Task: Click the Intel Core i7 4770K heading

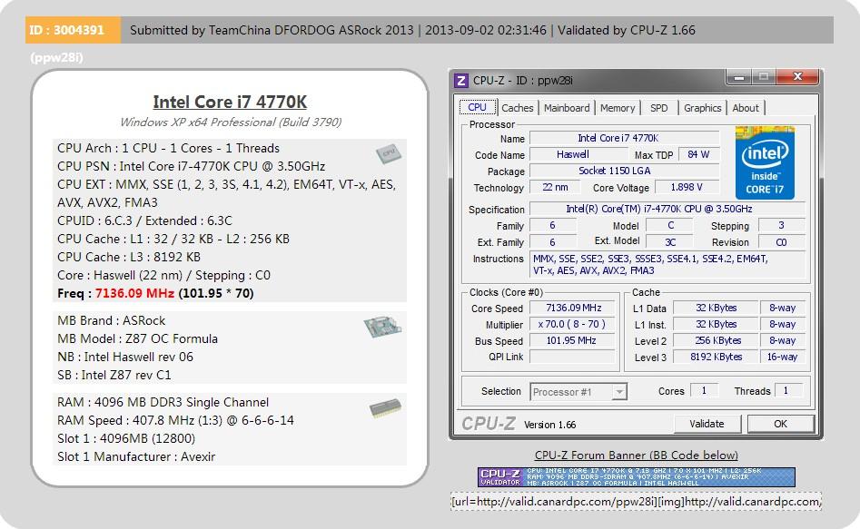Action: (x=230, y=102)
